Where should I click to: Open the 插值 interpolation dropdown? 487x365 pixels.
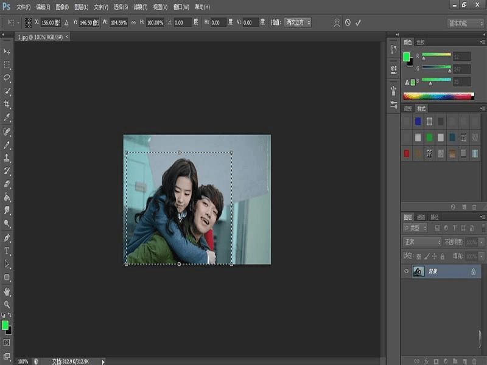click(298, 23)
